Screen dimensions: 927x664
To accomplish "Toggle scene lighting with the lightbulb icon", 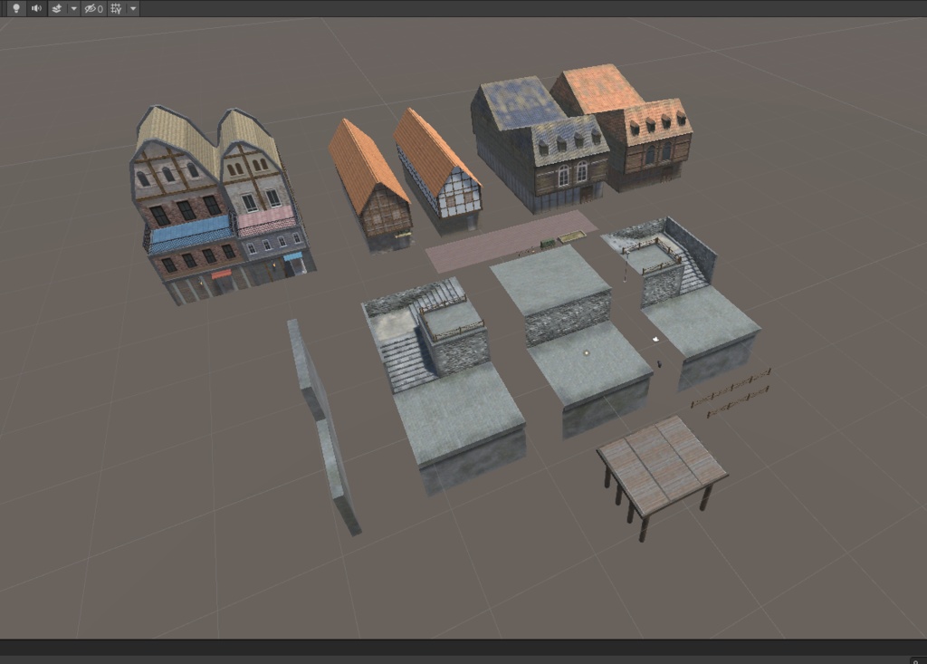I will [x=16, y=8].
